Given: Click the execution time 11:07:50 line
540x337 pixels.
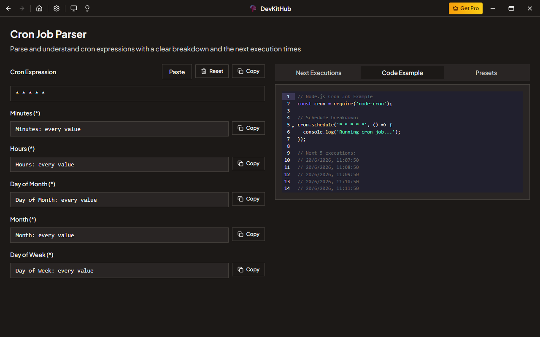Looking at the screenshot, I should (328, 160).
